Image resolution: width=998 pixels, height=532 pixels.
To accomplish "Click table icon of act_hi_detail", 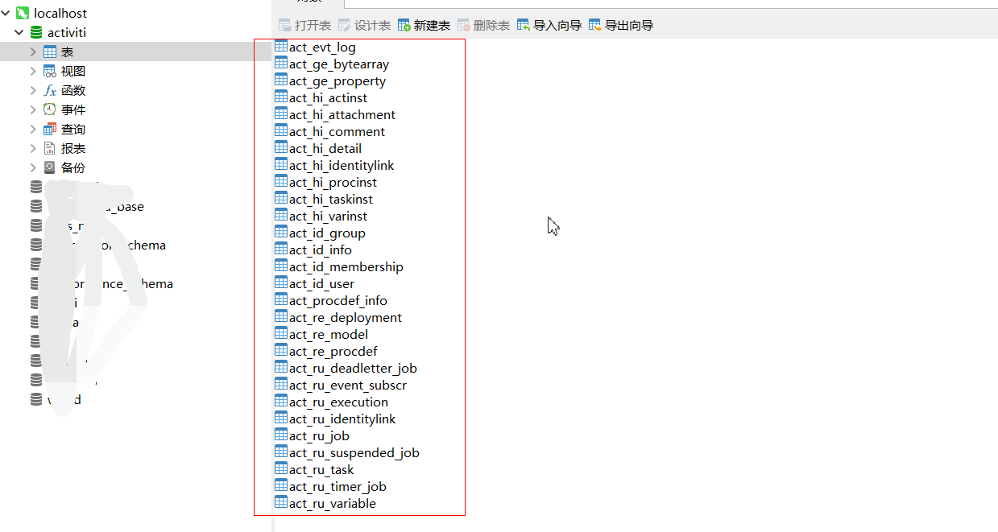I will (x=281, y=147).
